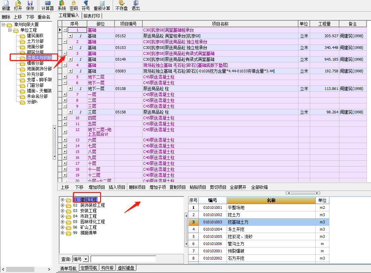Click the 新建 (New) toolbar icon
This screenshot has width=371, height=273.
[6, 5]
